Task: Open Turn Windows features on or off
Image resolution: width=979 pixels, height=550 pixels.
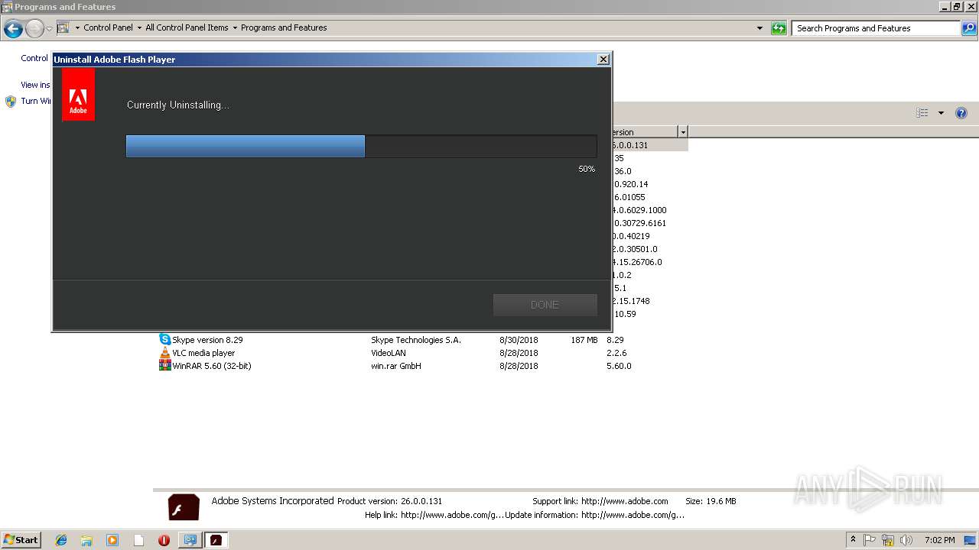Action: coord(35,101)
